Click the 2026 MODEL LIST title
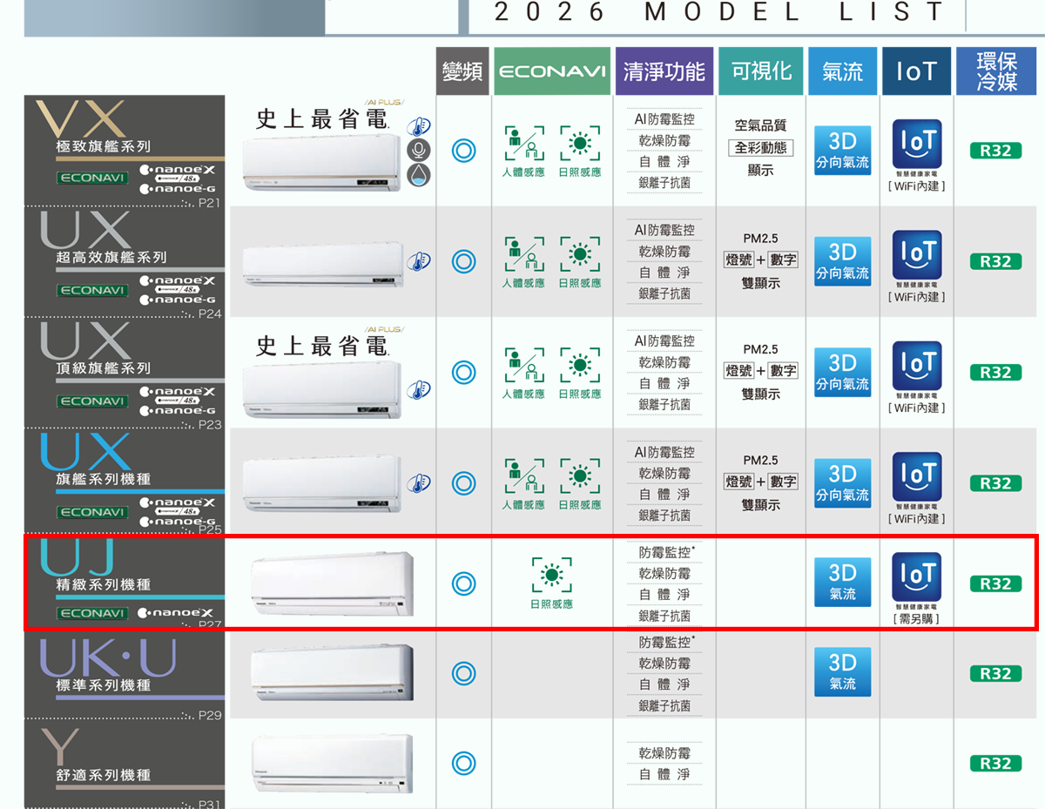The height and width of the screenshot is (809, 1045). coord(718,12)
